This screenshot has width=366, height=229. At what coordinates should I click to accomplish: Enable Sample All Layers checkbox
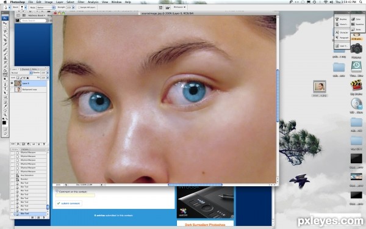click(x=79, y=7)
